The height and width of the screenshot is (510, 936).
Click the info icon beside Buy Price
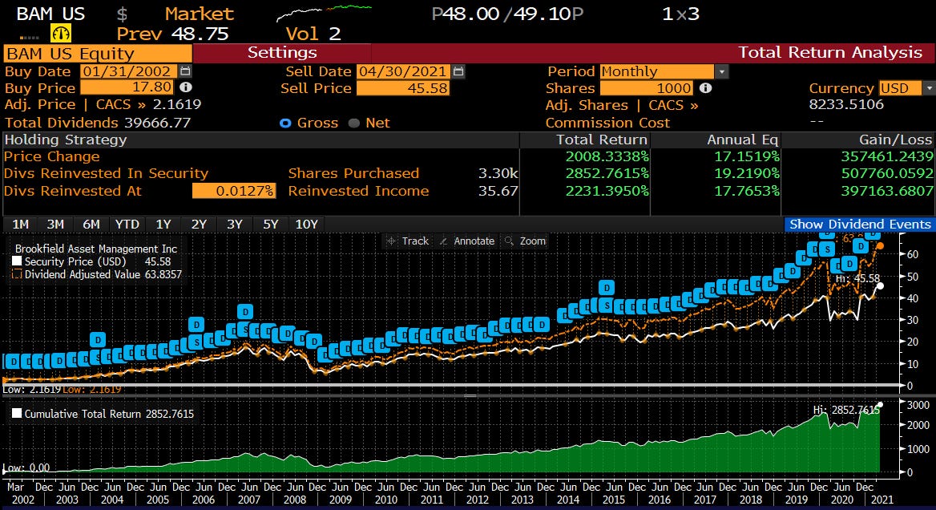click(x=186, y=87)
